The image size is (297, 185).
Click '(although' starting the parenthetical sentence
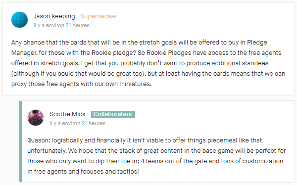25,74
